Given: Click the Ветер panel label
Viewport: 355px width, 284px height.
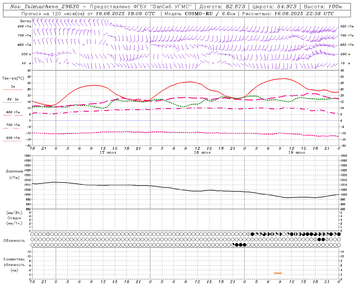Looking at the screenshot, I should point(26,21).
